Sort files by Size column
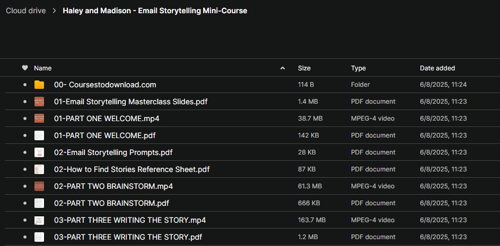This screenshot has height=246, width=500. point(304,68)
